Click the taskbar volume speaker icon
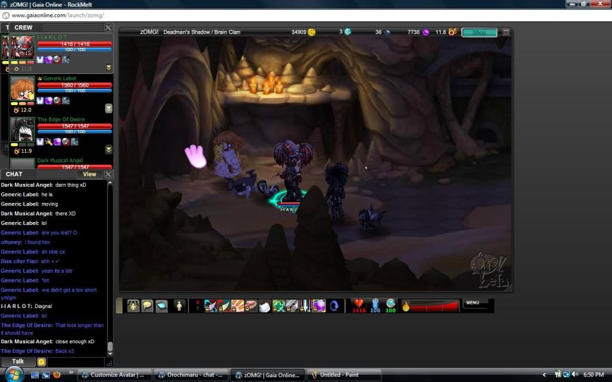This screenshot has height=382, width=612. 574,374
